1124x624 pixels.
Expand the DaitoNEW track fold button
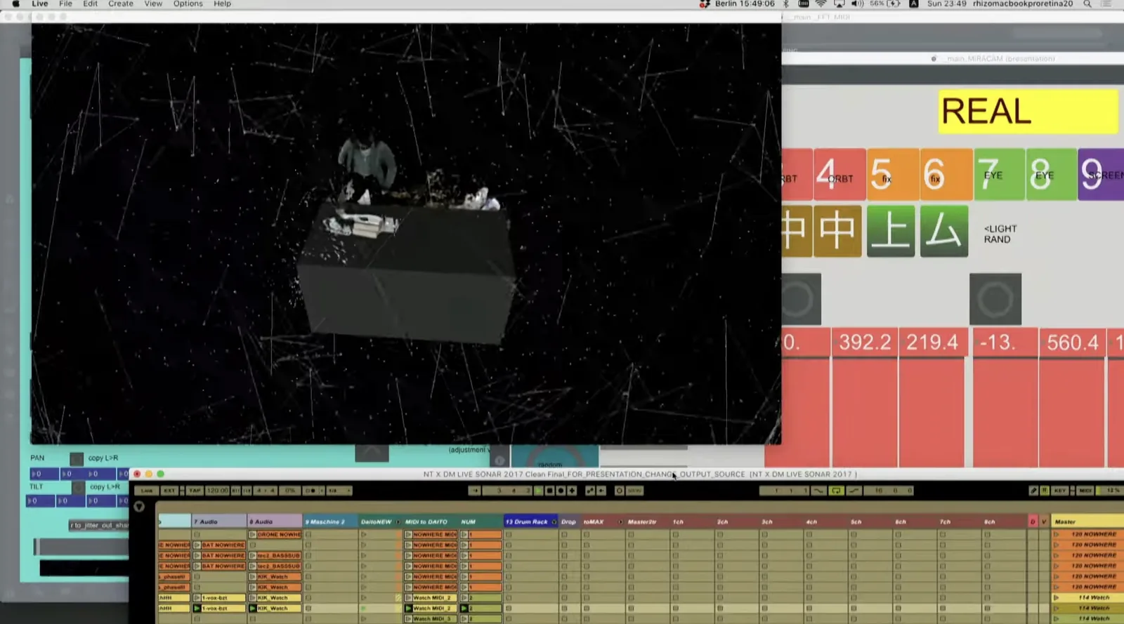(x=398, y=522)
